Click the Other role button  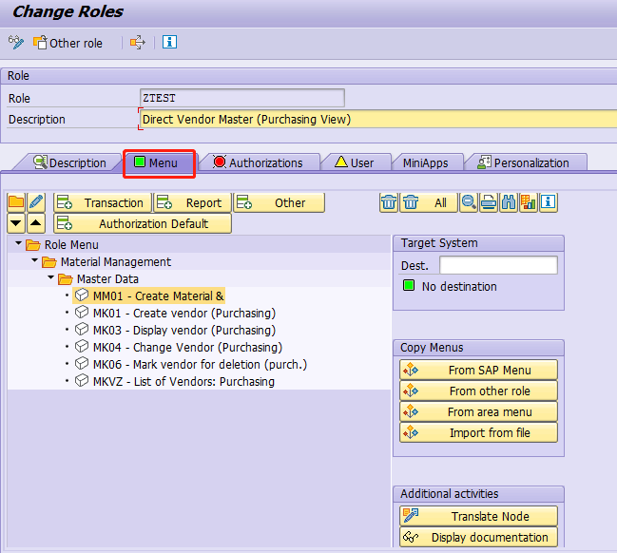(x=67, y=43)
